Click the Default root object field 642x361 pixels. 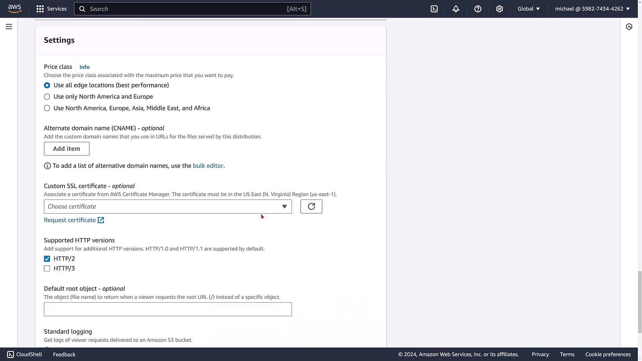(168, 309)
